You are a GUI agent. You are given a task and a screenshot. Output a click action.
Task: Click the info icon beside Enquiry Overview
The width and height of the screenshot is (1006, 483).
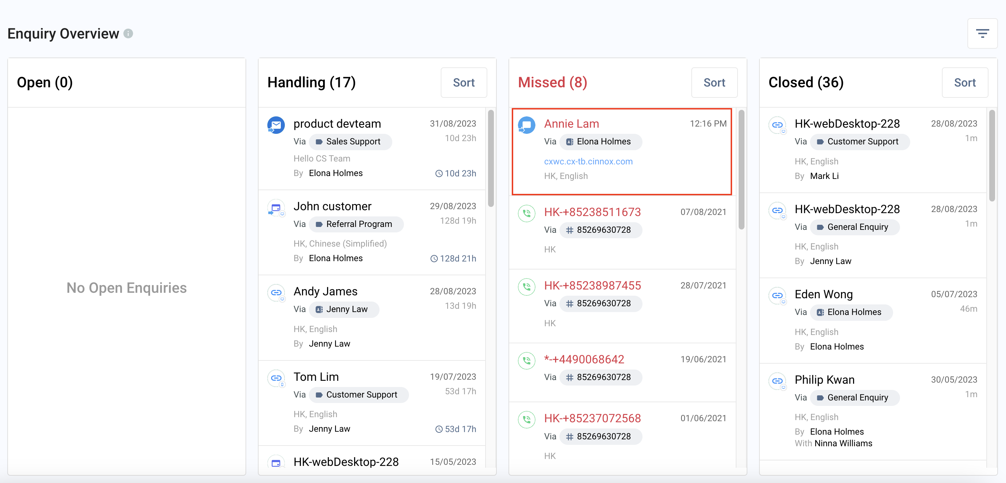click(x=128, y=33)
